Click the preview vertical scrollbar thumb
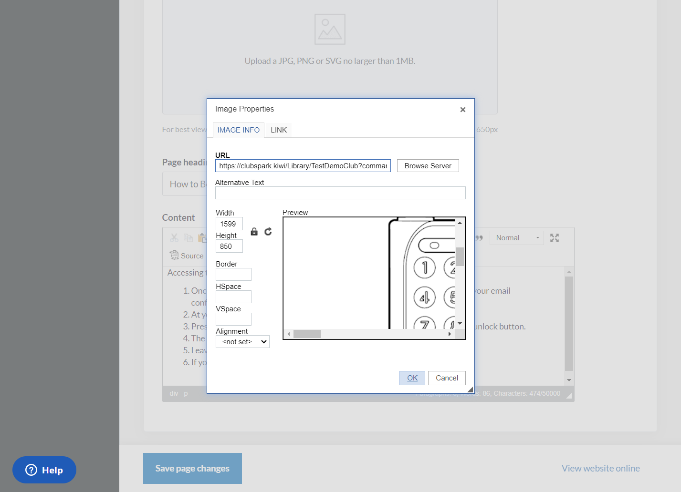 point(460,256)
